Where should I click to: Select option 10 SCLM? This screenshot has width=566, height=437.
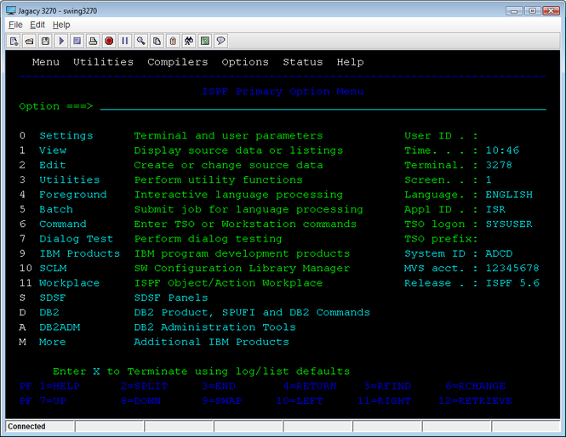(53, 269)
